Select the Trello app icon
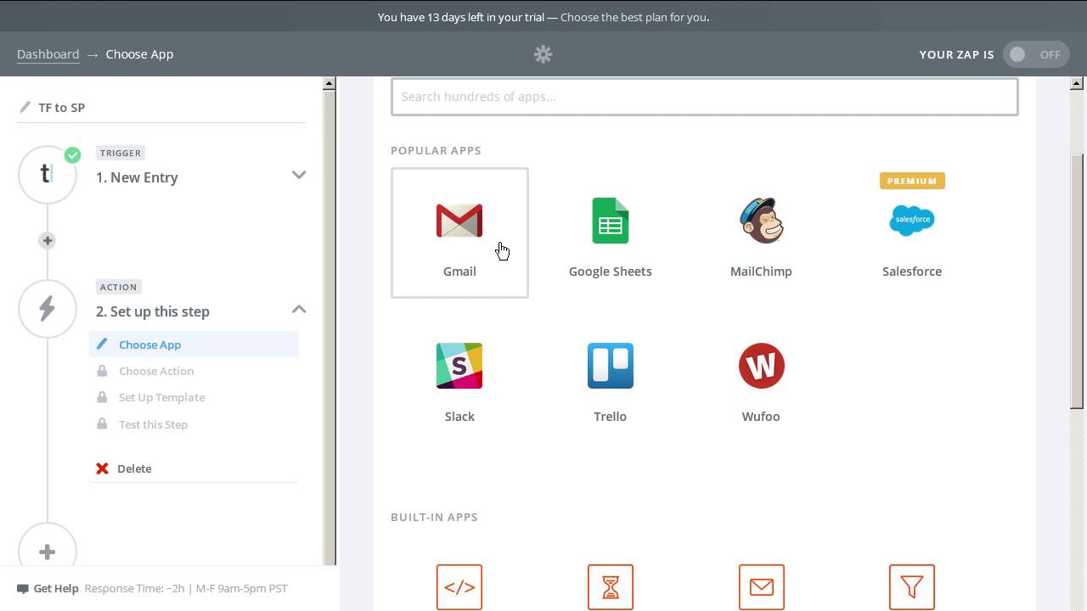 coord(611,366)
